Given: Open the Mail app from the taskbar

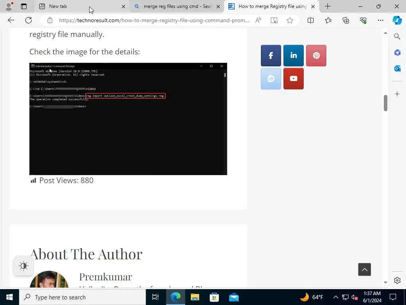Looking at the screenshot, I should 234,297.
